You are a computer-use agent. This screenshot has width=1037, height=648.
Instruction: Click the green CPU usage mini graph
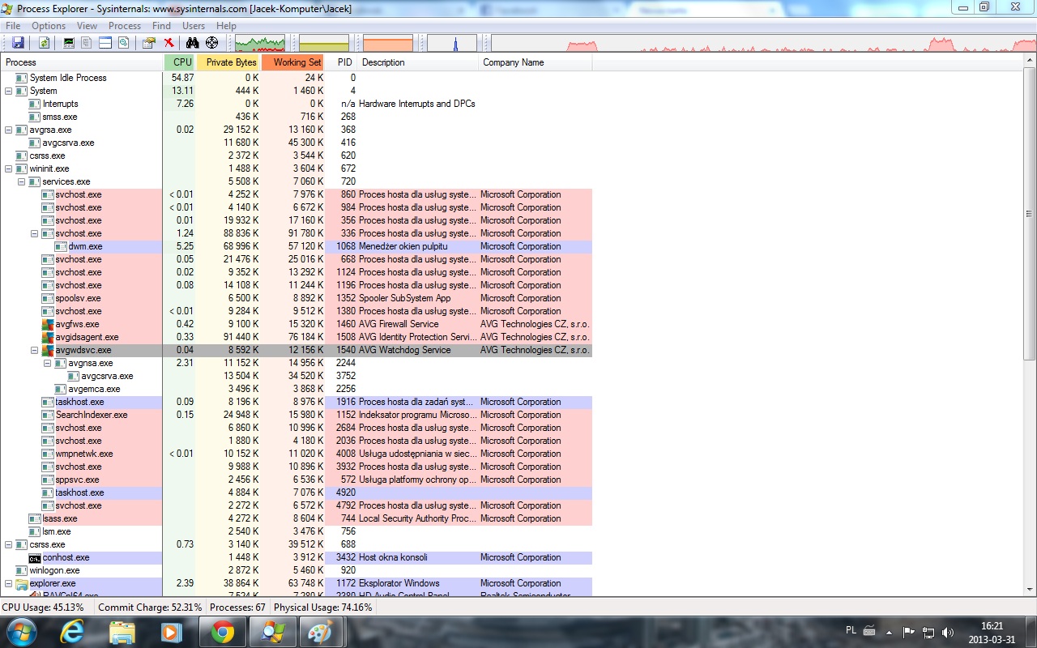[260, 43]
